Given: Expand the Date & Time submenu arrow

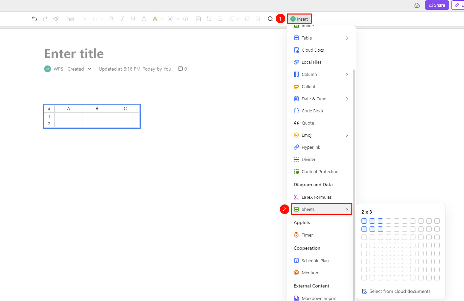Looking at the screenshot, I should 347,99.
